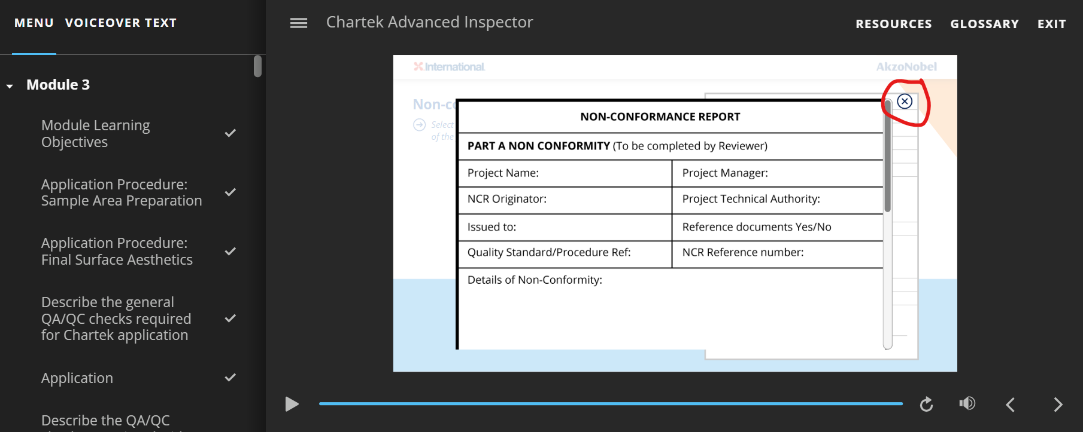The width and height of the screenshot is (1083, 432).
Task: Switch to the Voiceover Text tab
Action: 120,23
